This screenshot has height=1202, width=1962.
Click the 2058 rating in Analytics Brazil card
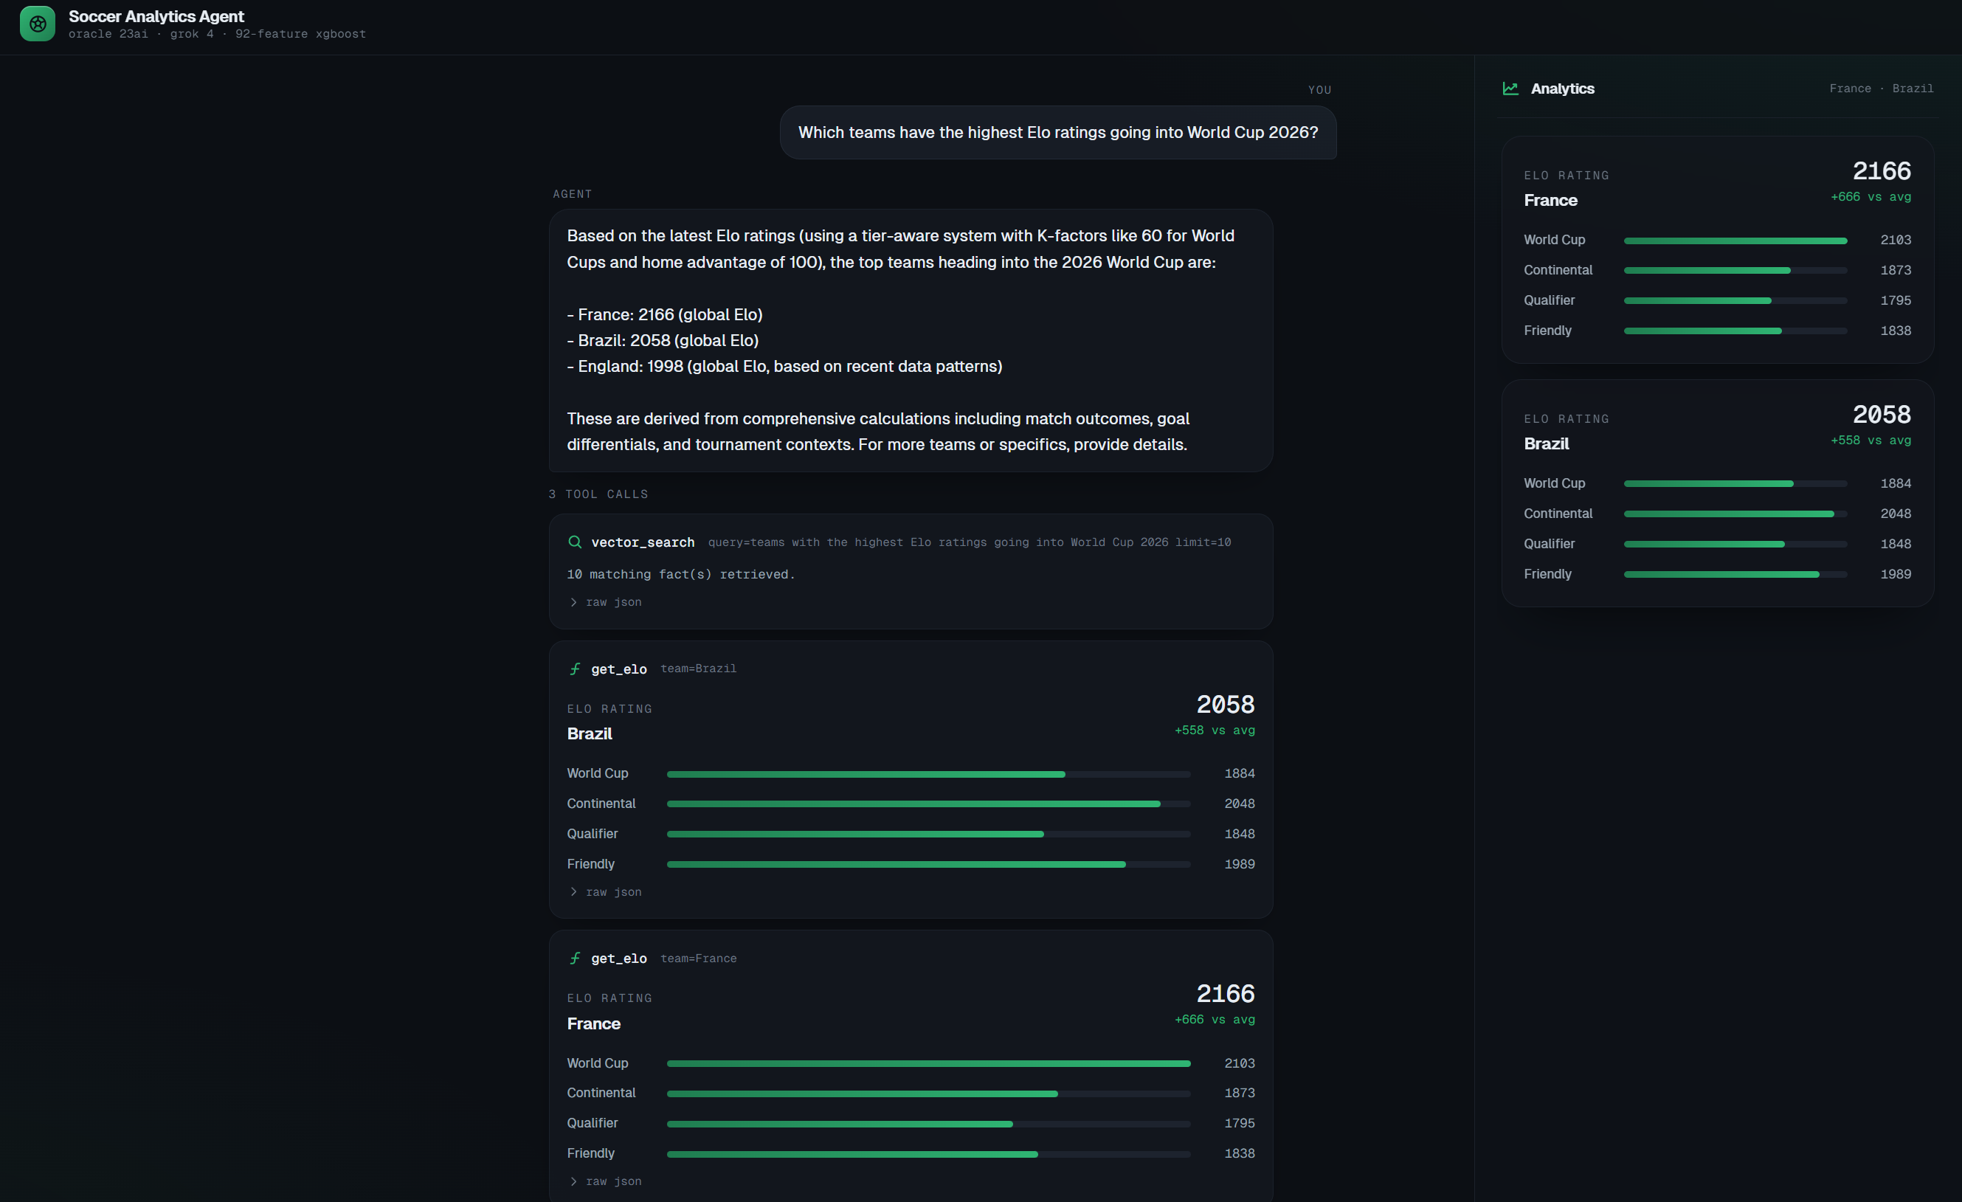(x=1882, y=415)
